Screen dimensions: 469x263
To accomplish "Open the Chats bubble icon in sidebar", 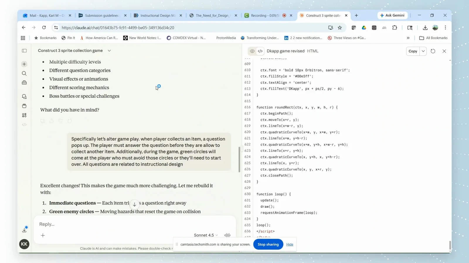I will tap(24, 96).
